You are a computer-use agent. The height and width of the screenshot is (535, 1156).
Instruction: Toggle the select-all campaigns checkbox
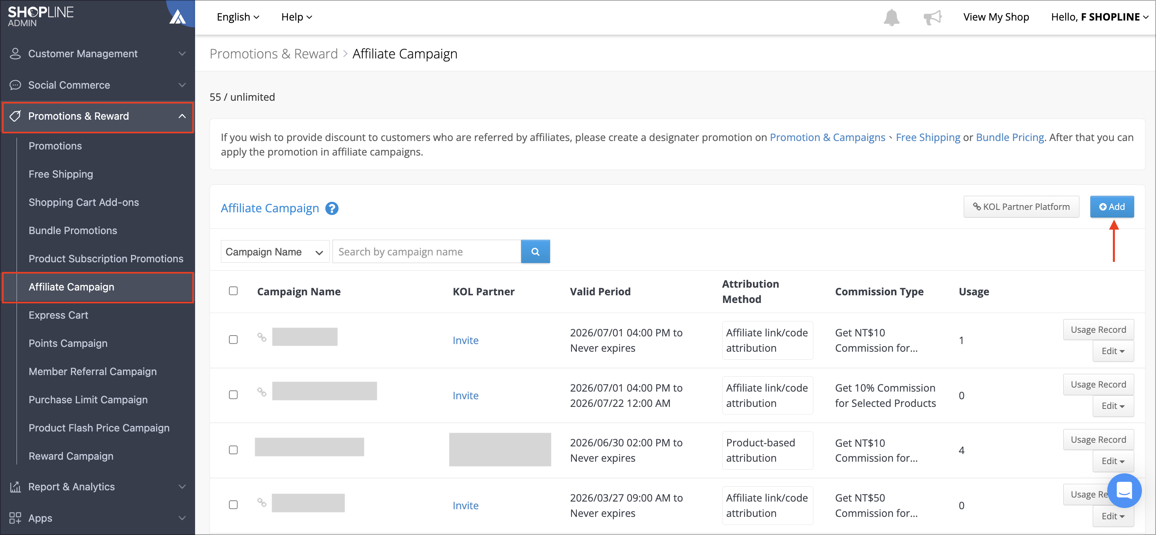point(233,290)
